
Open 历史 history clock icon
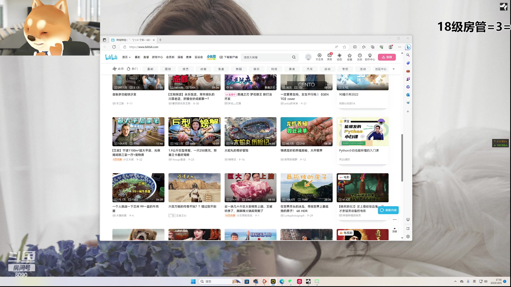[x=360, y=57]
